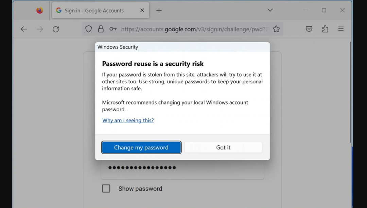Open the Pocket save icon
367x208 pixels.
coord(309,29)
